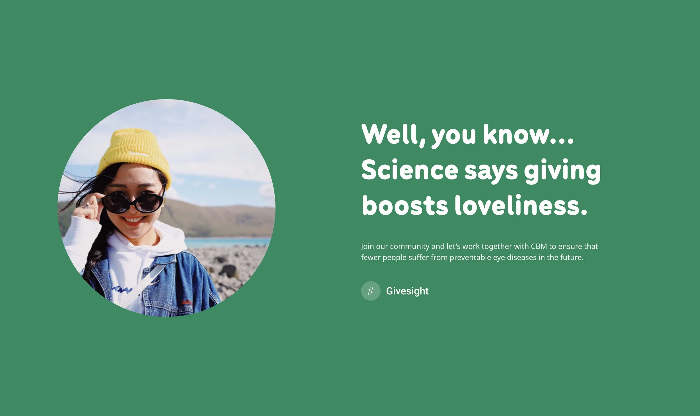Open the Givesight hashtag link
700x416 pixels.
pos(407,291)
